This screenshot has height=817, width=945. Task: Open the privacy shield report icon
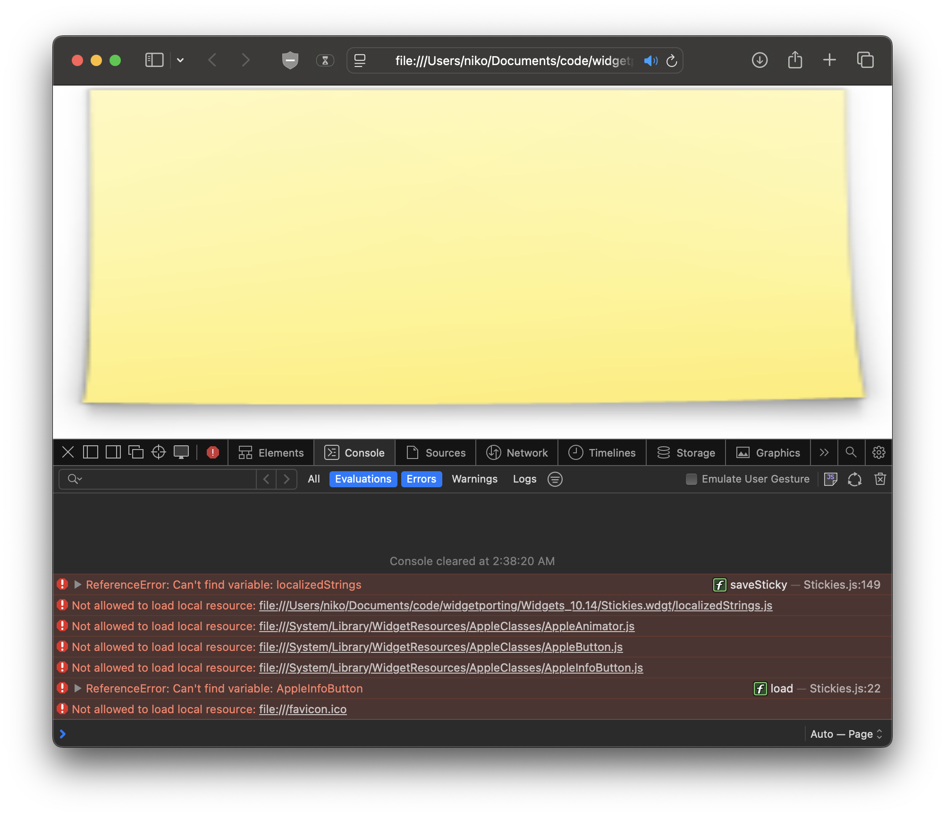pyautogui.click(x=290, y=60)
